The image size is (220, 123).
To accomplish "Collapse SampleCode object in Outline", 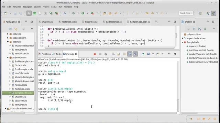I will 183,42.
